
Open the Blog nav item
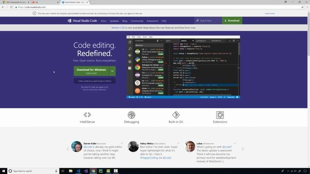click(x=125, y=21)
